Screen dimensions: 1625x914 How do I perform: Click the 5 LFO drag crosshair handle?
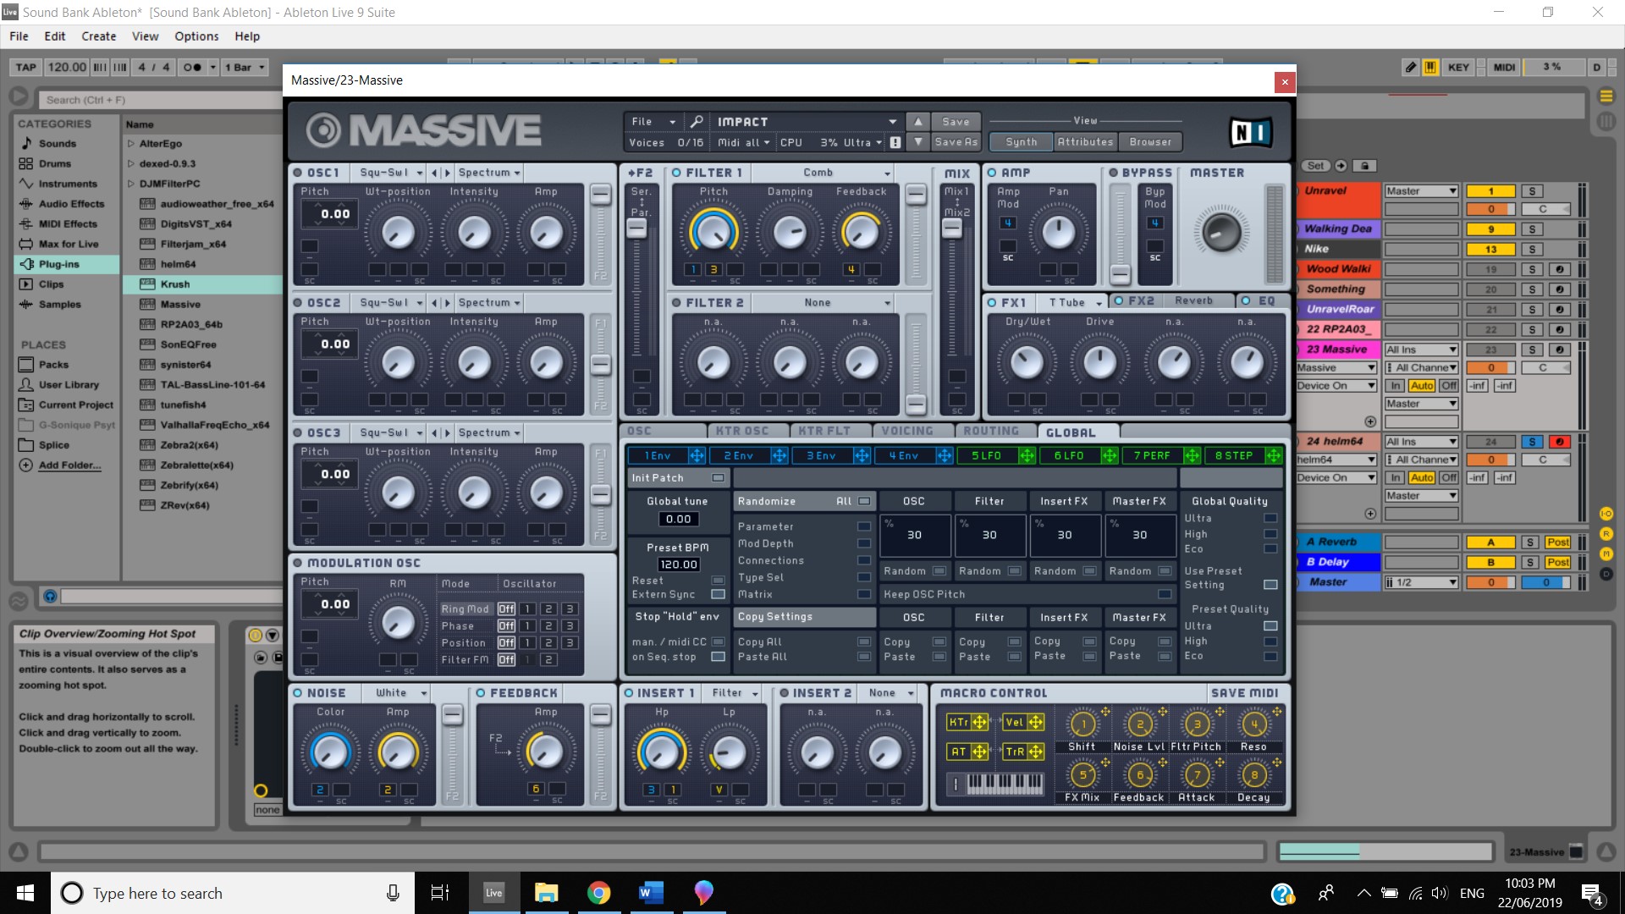1027,456
